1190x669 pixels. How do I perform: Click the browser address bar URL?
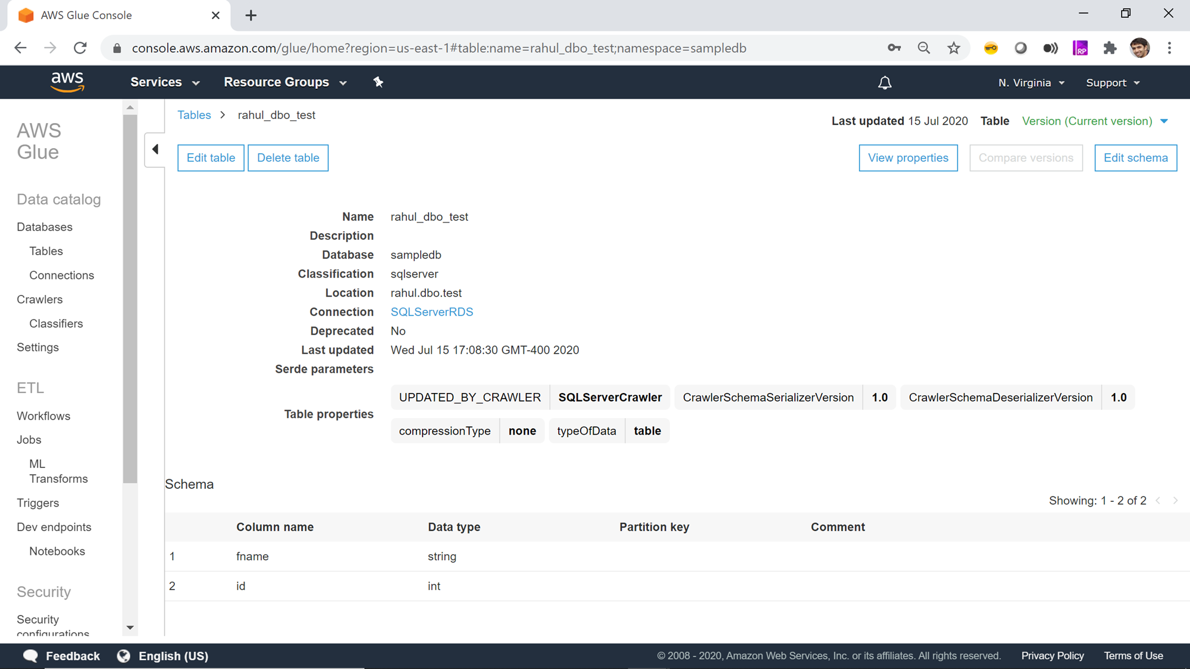[x=439, y=48]
